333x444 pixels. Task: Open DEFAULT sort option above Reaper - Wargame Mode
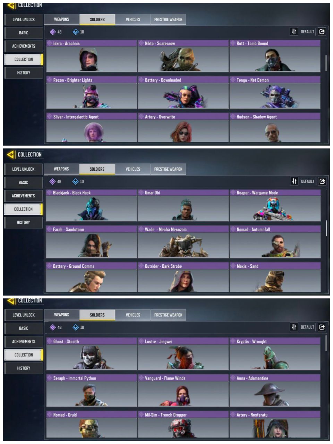tap(307, 181)
